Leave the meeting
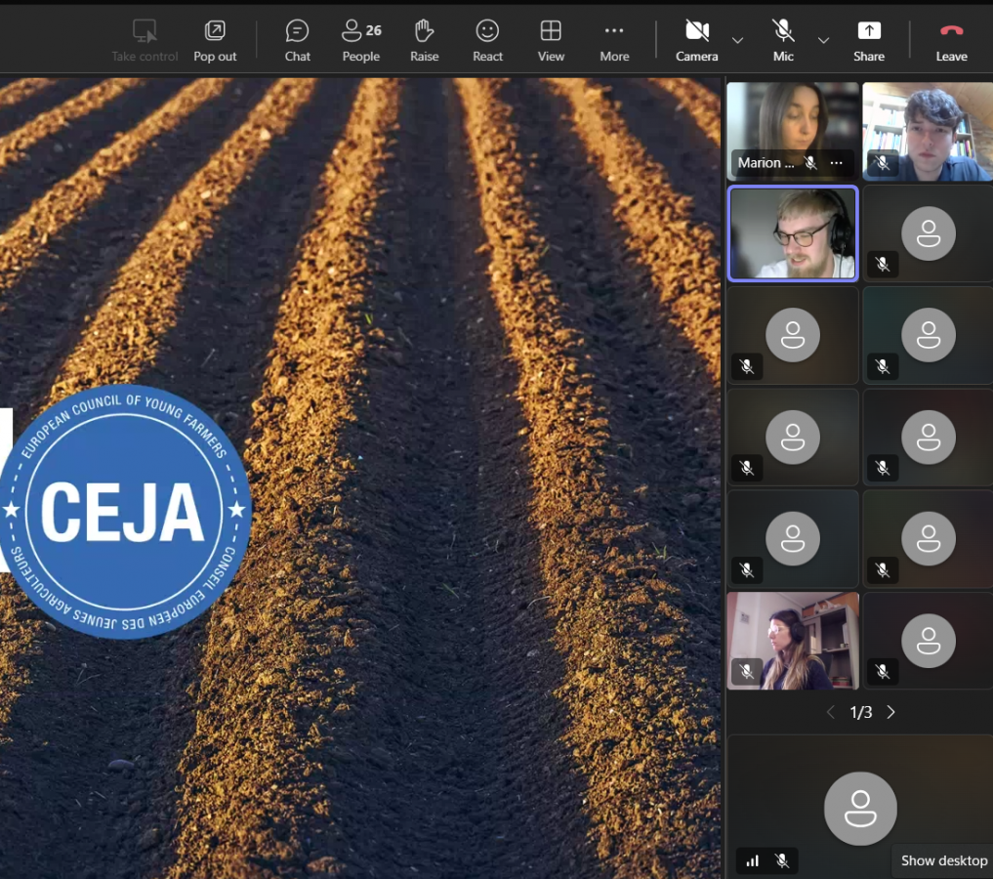 (x=951, y=40)
